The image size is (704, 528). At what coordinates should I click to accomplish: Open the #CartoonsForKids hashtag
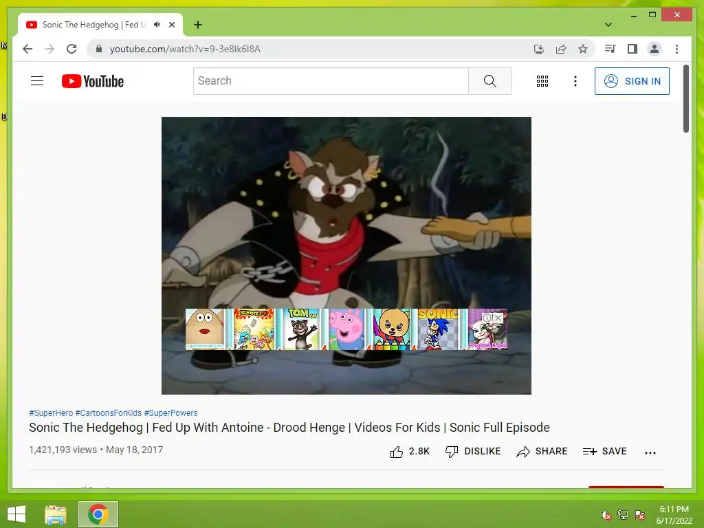[108, 412]
